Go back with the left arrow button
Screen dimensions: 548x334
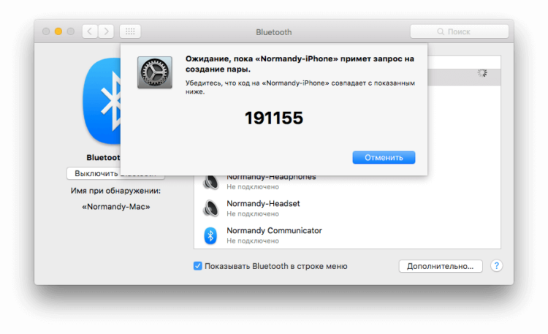(x=90, y=31)
